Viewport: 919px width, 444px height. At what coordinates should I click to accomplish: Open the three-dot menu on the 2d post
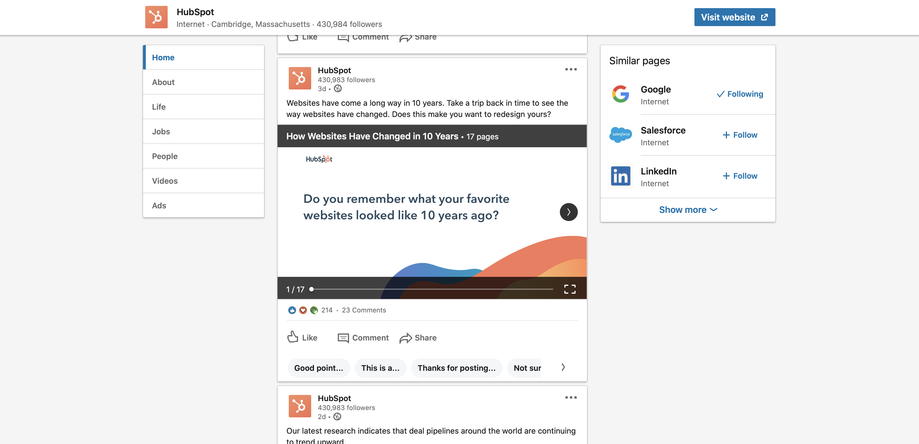[x=571, y=397]
